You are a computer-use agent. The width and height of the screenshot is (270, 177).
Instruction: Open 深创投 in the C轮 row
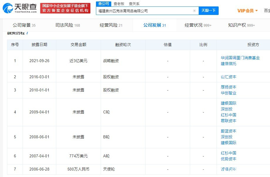(227, 109)
